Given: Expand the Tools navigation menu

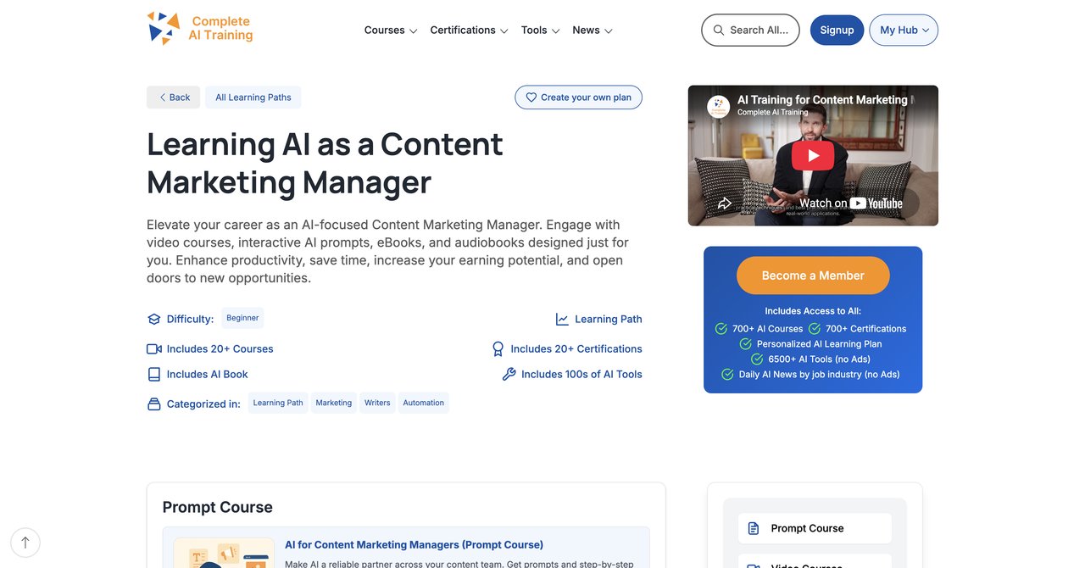Looking at the screenshot, I should click(x=540, y=30).
